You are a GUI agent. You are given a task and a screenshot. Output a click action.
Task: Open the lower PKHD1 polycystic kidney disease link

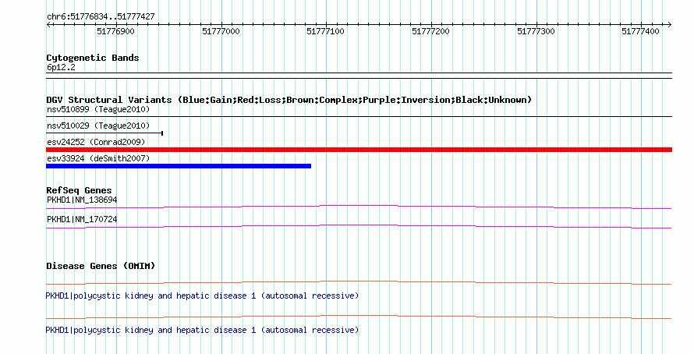click(202, 330)
